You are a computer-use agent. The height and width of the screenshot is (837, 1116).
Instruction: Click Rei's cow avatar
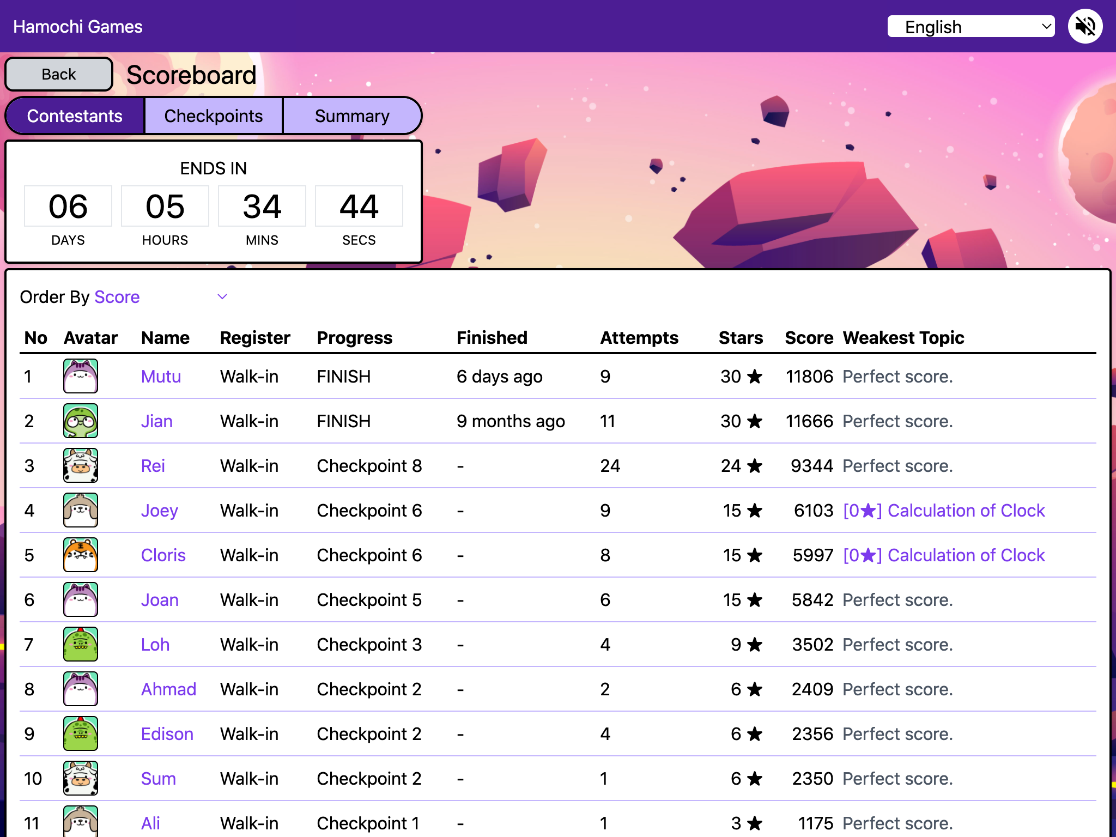pyautogui.click(x=81, y=465)
